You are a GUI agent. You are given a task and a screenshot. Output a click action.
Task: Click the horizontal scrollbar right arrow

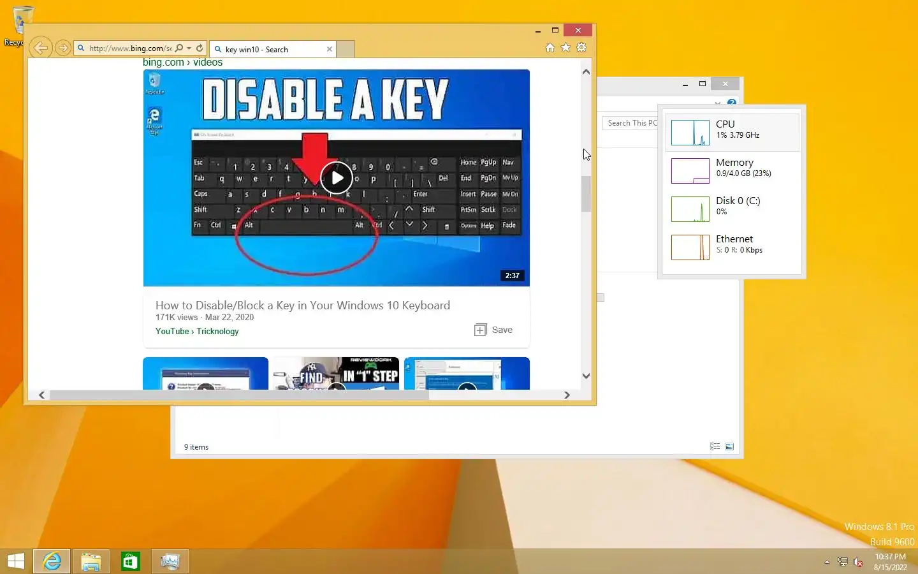[567, 395]
